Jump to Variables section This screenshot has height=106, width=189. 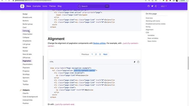[x=151, y=35]
